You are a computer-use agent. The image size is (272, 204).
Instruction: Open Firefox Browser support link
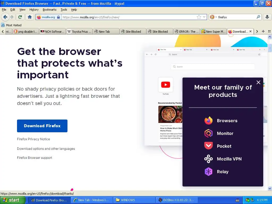(x=35, y=158)
